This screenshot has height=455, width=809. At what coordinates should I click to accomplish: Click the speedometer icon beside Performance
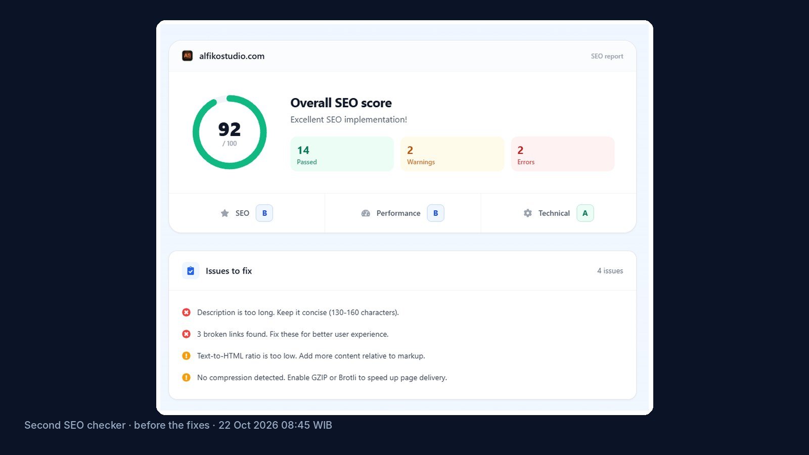click(x=366, y=213)
